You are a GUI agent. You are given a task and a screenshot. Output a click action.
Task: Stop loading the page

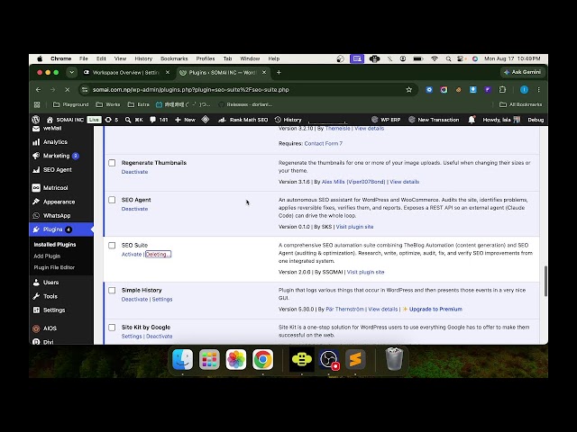[67, 90]
